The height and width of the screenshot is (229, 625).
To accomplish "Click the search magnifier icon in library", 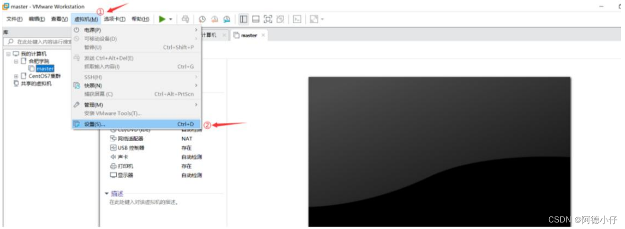I will tap(11, 42).
